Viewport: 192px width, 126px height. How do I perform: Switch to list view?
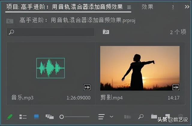(23, 117)
